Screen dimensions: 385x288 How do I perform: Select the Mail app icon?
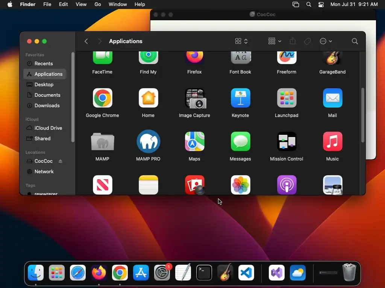click(x=332, y=98)
